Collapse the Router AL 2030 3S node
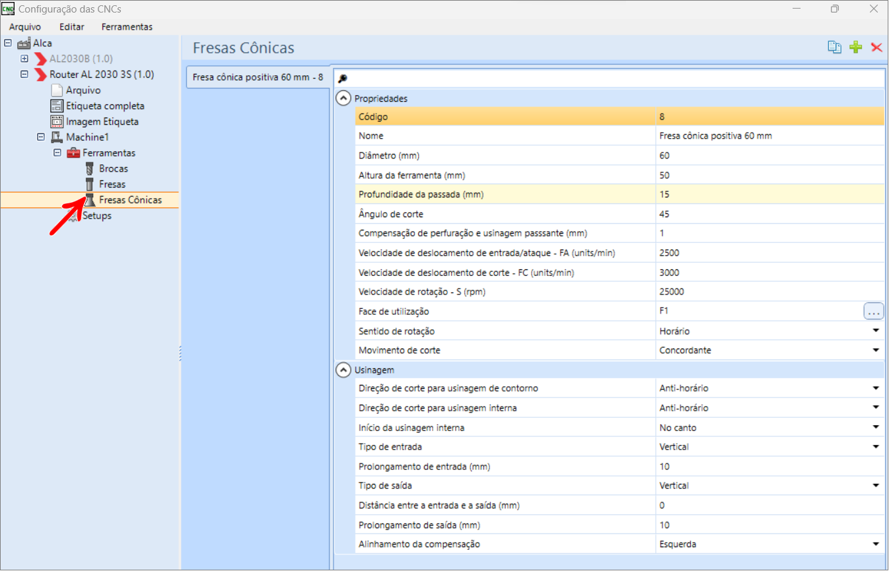 pos(24,75)
